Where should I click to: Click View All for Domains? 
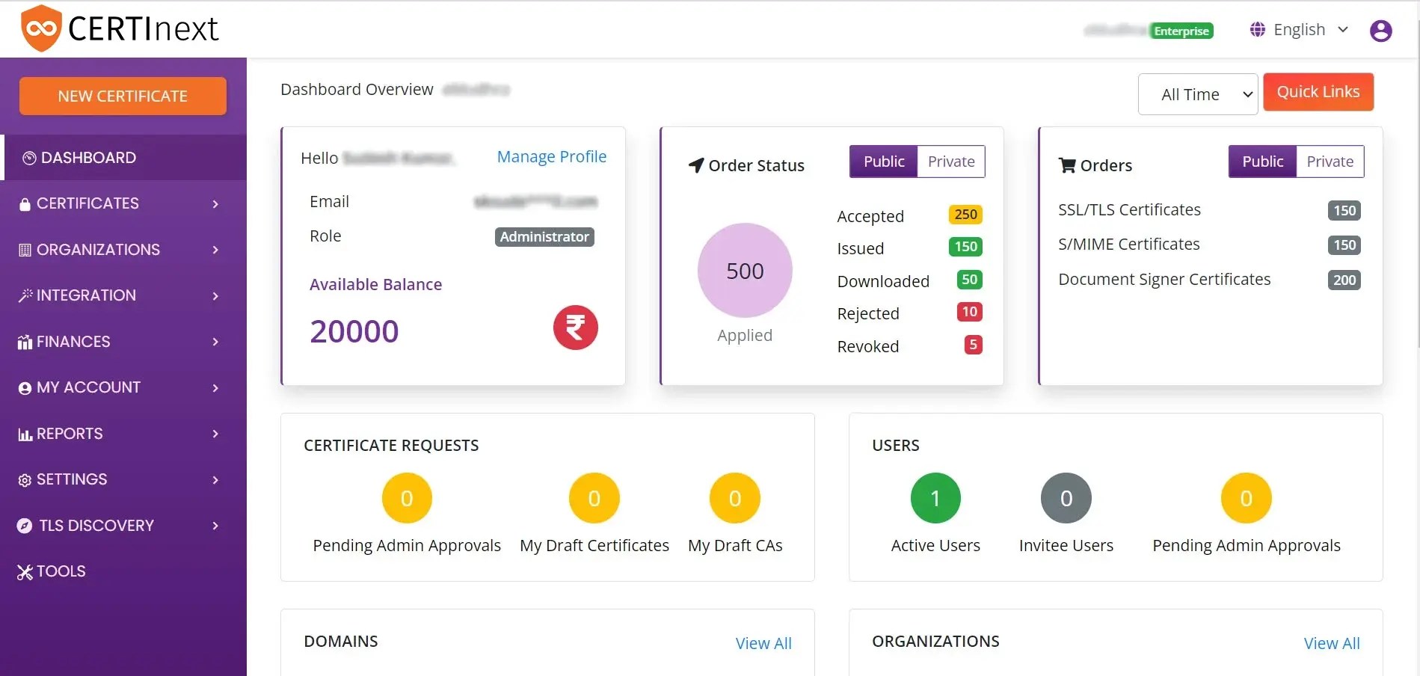click(x=763, y=643)
